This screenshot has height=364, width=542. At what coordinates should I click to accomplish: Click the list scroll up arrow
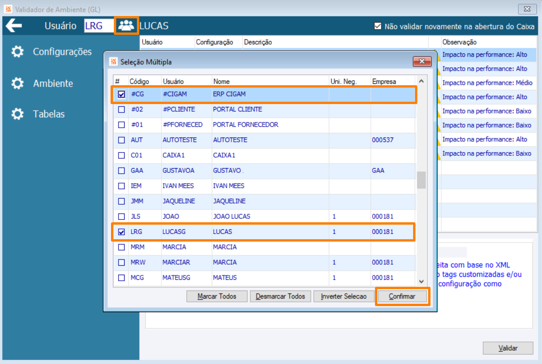tap(422, 81)
